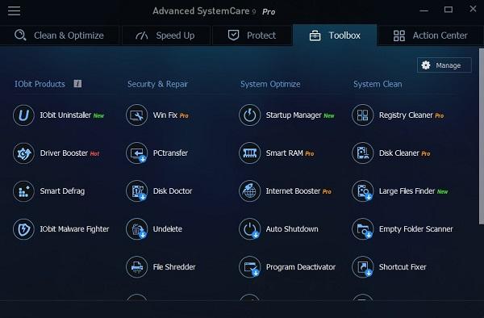Click the Startup Manager power icon

click(250, 115)
